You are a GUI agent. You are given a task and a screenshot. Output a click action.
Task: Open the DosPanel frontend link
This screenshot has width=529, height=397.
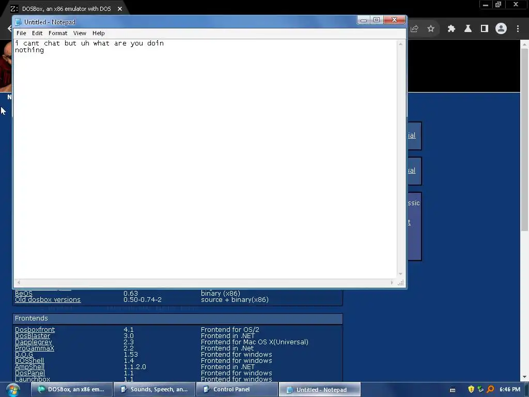point(29,373)
